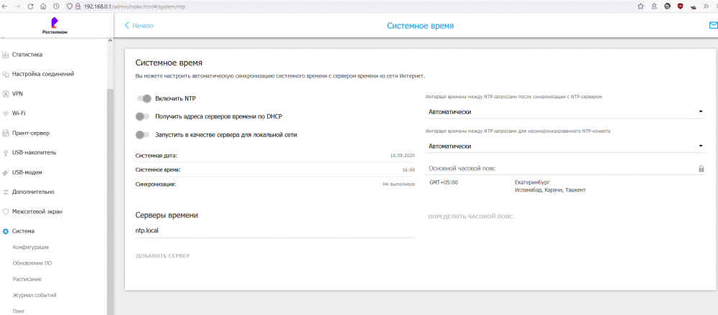Click the Начало back link
Screen dimensions: 718x315
pyautogui.click(x=139, y=26)
